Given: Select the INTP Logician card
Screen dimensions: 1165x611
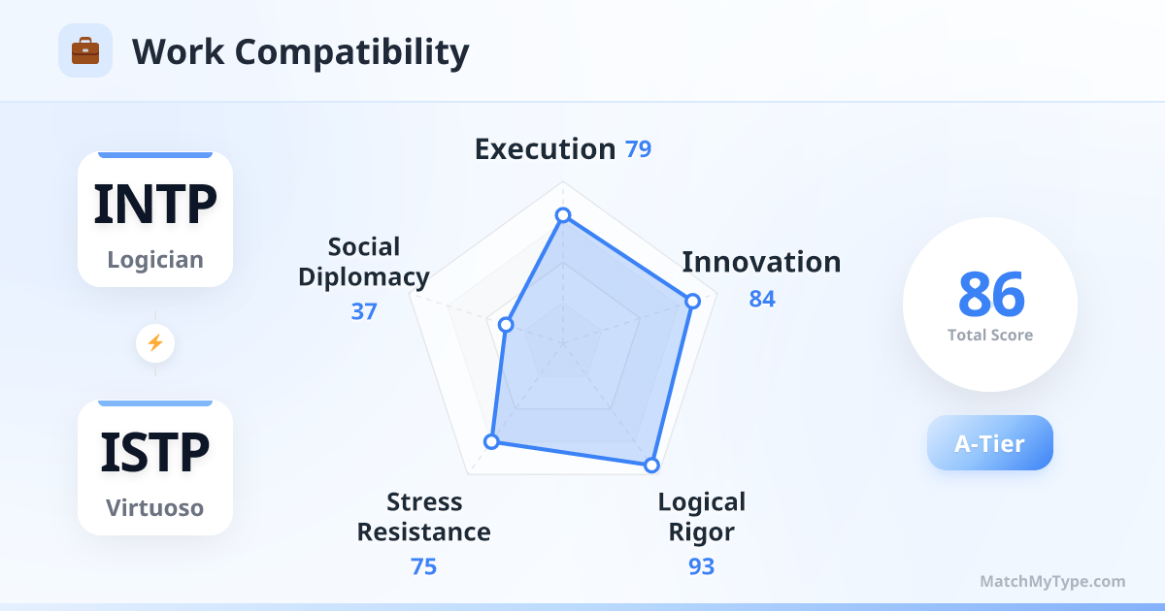Looking at the screenshot, I should 155,220.
